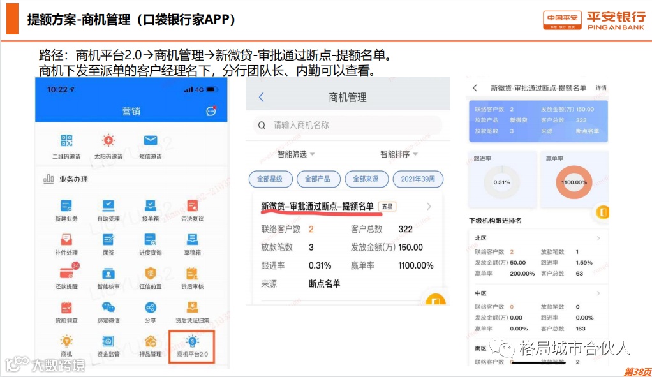Click the blue summary card in detail screen
Image resolution: width=652 pixels, height=377 pixels.
pyautogui.click(x=538, y=121)
